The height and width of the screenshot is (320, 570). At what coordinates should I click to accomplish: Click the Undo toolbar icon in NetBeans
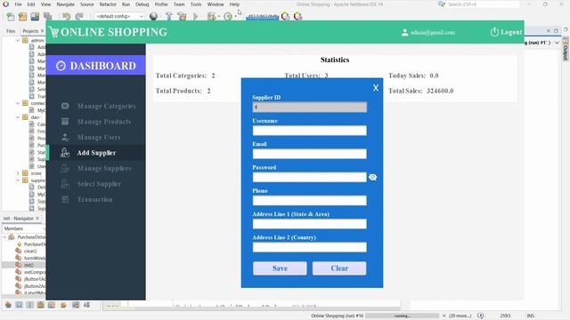pyautogui.click(x=66, y=16)
